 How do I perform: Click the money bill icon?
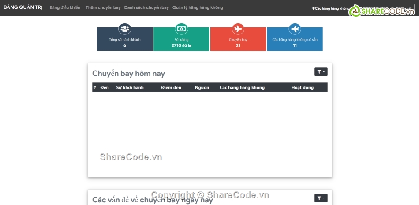pyautogui.click(x=181, y=29)
